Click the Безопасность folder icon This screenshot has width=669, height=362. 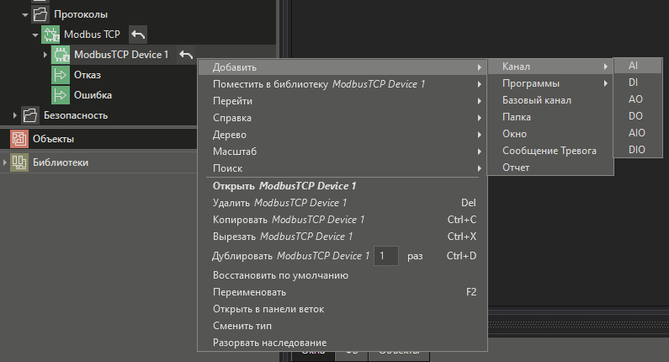pyautogui.click(x=30, y=115)
